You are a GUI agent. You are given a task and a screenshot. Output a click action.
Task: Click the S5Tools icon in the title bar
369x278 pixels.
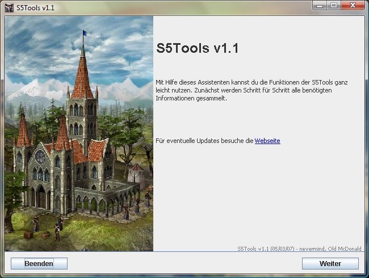8,6
